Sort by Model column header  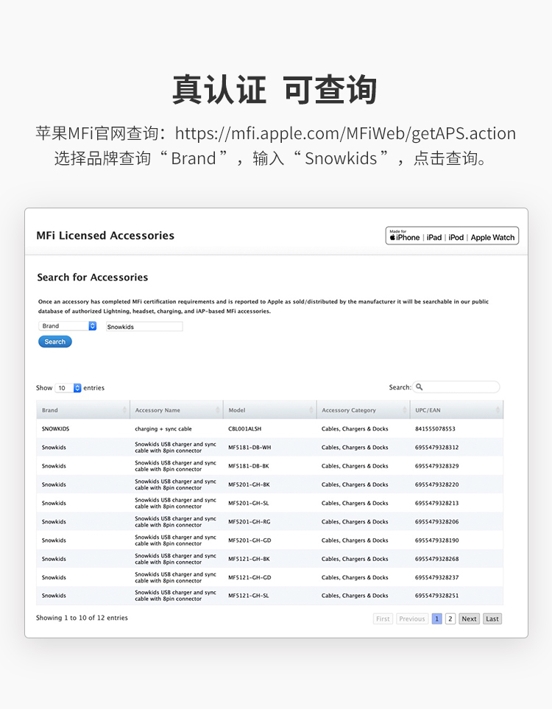pos(270,410)
